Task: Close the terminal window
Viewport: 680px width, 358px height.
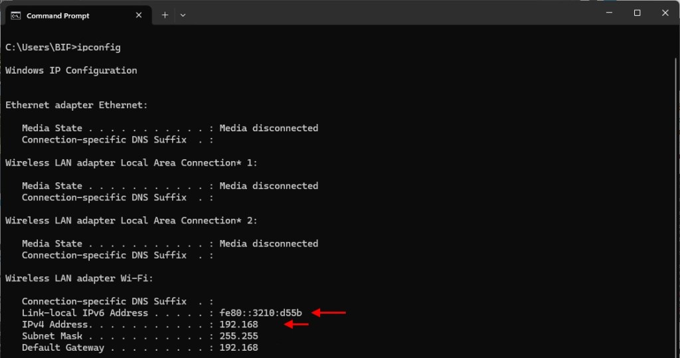Action: 665,13
